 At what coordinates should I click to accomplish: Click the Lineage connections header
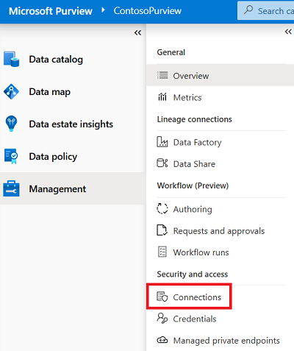194,119
